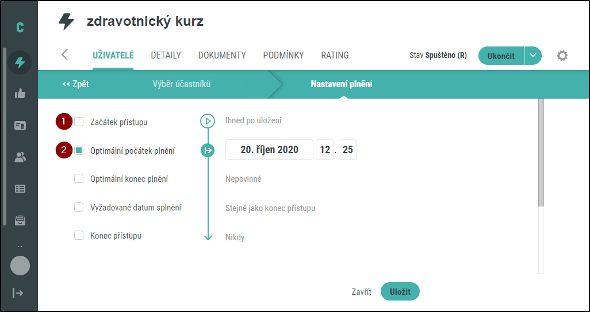Open the date picker showing 20. říjen 2020
590x312 pixels.
click(x=269, y=150)
